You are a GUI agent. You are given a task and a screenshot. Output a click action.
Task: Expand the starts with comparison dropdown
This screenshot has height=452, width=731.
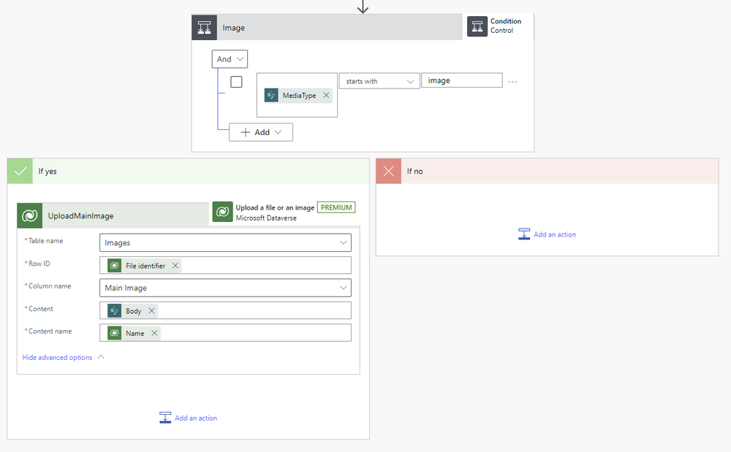point(379,81)
